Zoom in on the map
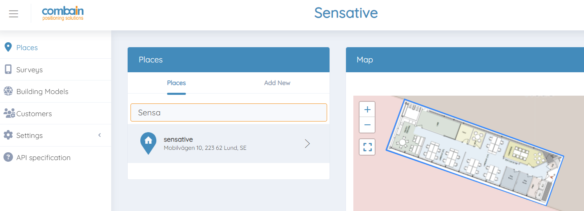Viewport: 584px width, 211px height. (367, 110)
